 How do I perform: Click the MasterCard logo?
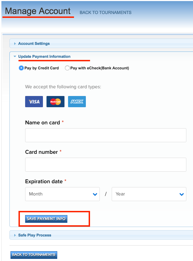(55, 102)
